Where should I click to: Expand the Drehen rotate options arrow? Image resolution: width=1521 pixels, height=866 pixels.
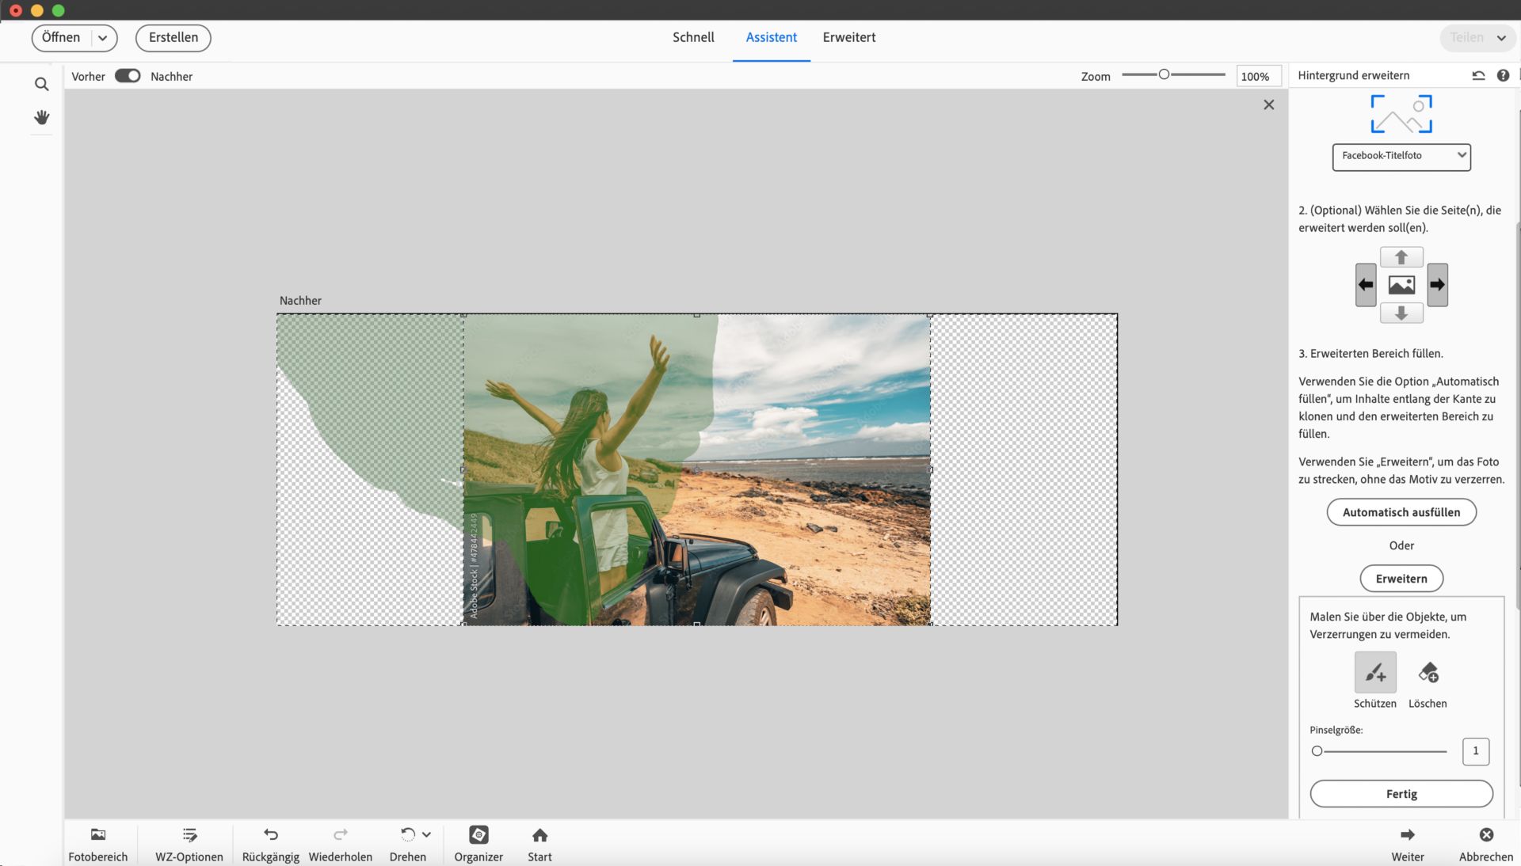pyautogui.click(x=426, y=834)
